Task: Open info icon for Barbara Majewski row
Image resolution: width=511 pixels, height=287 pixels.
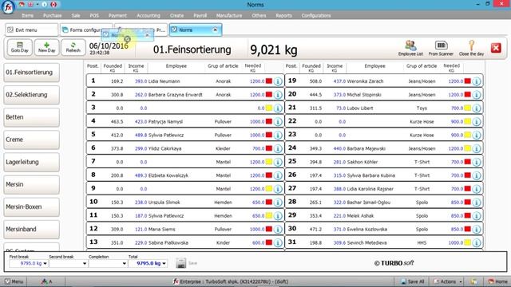Action: 477,149
